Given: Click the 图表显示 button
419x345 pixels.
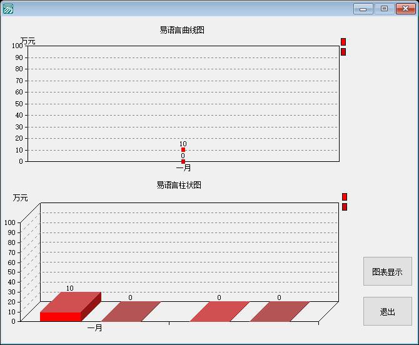Looking at the screenshot, I should click(x=387, y=272).
